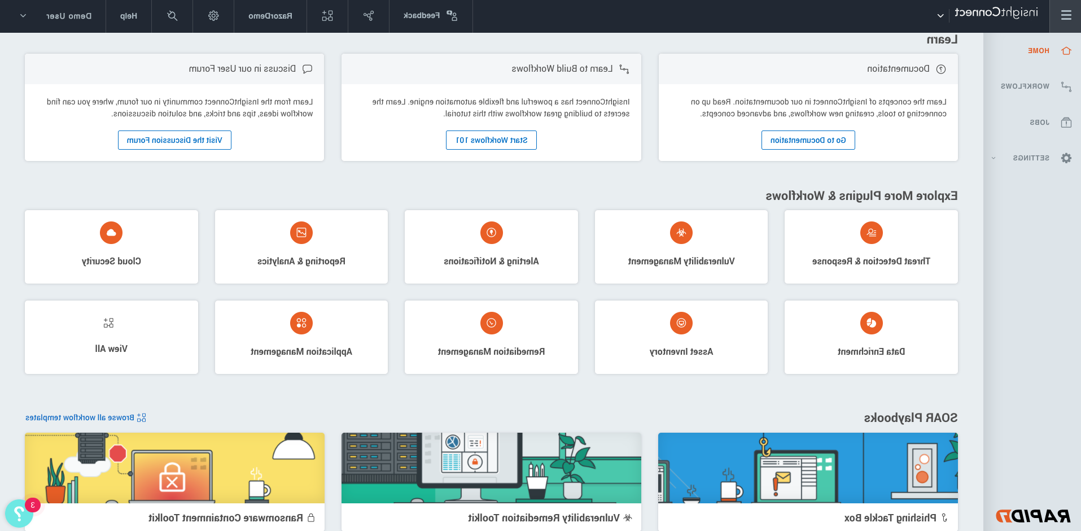Viewport: 1081px width, 531px height.
Task: Click the Phishing Task Box title
Action: (x=890, y=518)
